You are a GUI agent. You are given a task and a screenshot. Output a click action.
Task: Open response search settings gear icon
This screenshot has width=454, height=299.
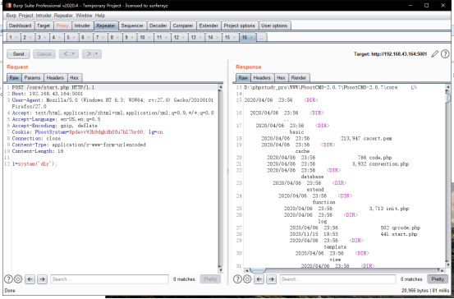click(247, 279)
